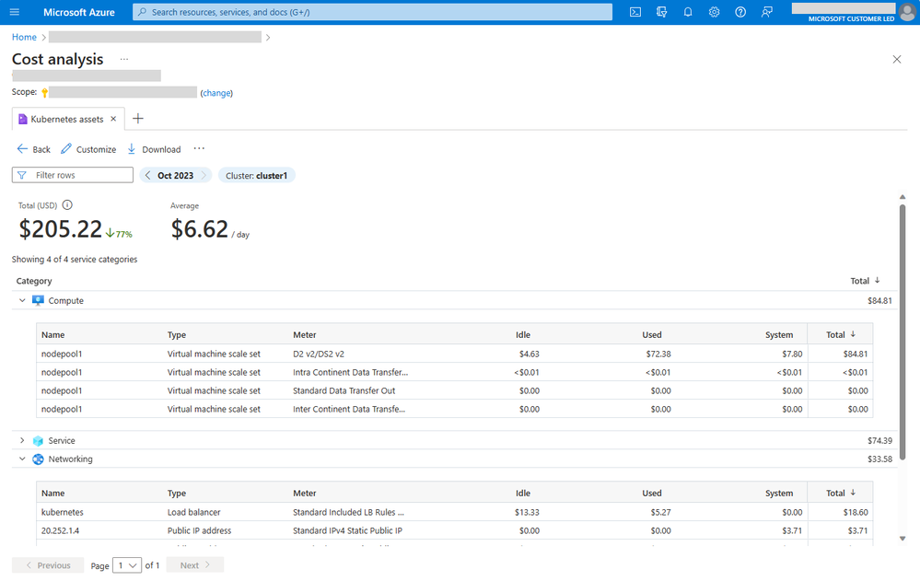Click the Intra Continent Data Transfer meter cell
The width and height of the screenshot is (920, 581).
350,372
